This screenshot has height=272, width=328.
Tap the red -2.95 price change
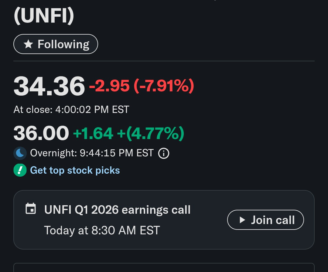click(x=109, y=86)
